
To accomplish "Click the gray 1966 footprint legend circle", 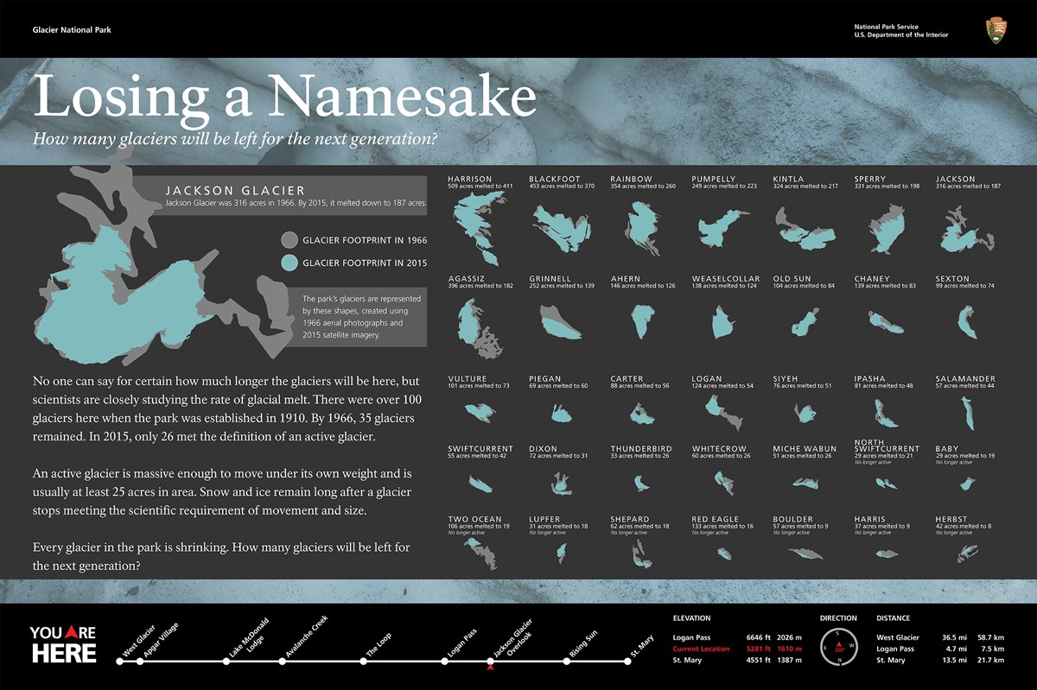I will coord(289,240).
